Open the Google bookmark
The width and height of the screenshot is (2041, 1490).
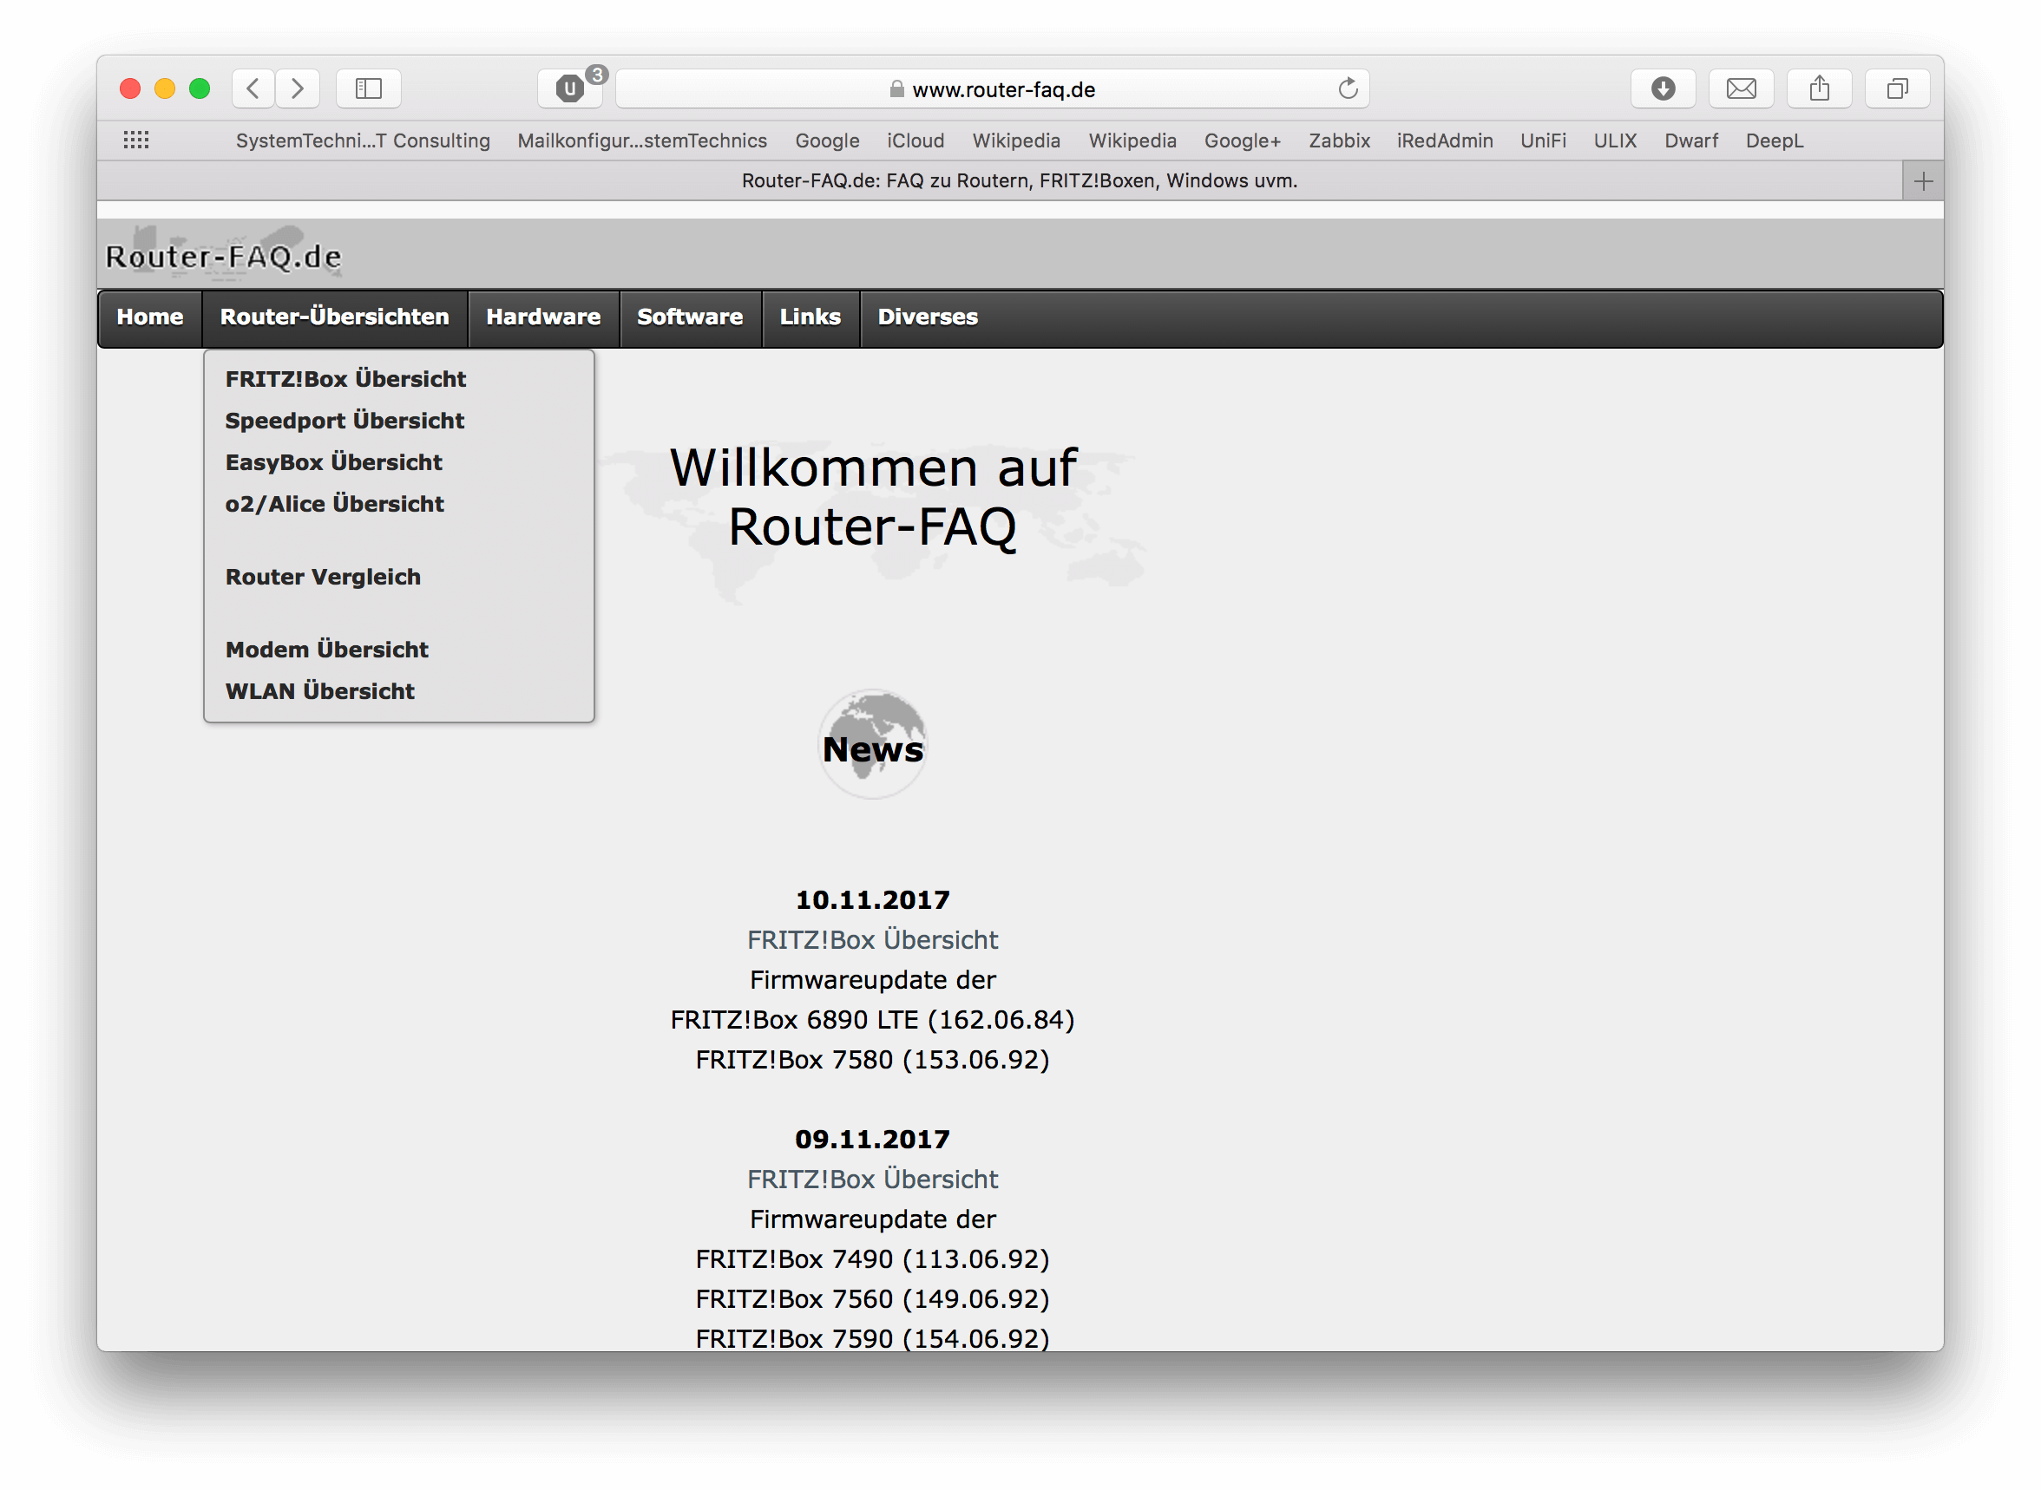click(827, 141)
